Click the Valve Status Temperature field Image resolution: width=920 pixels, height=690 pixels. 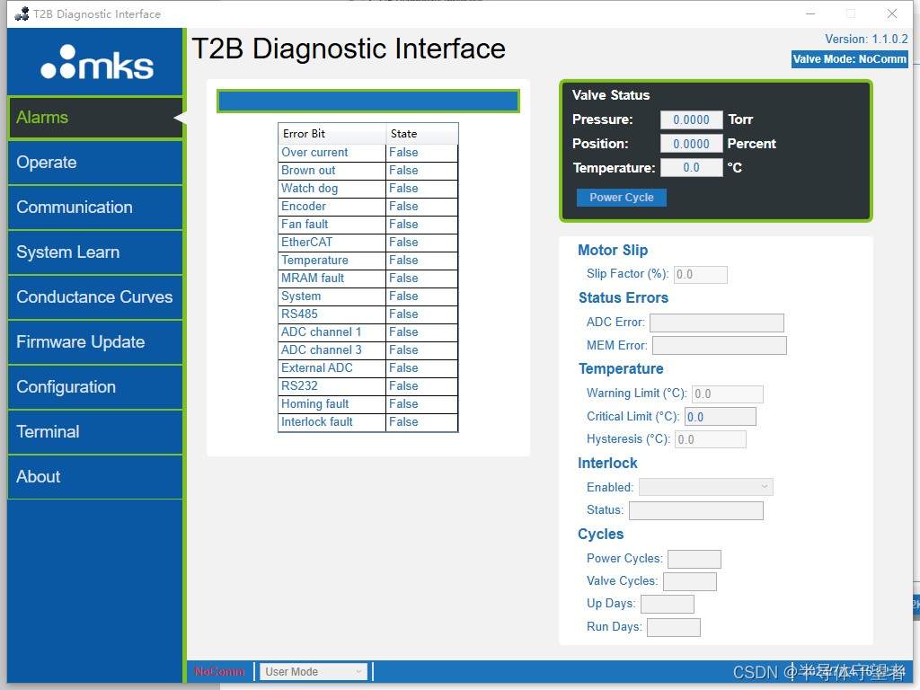coord(691,168)
